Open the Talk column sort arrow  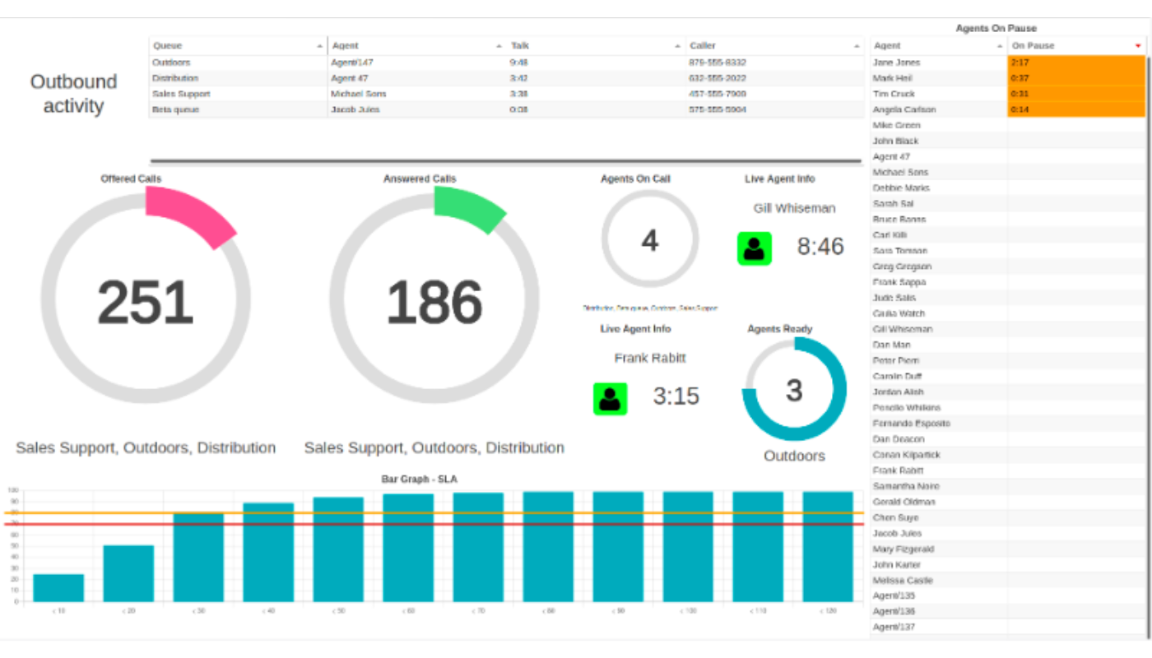coord(678,47)
